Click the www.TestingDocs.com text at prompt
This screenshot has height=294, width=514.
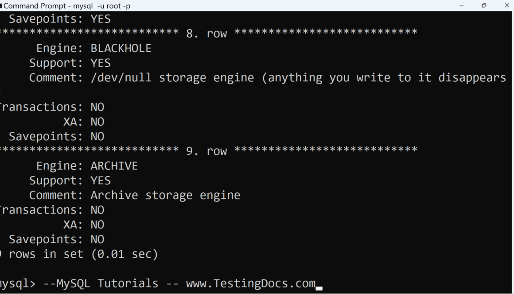tap(250, 283)
